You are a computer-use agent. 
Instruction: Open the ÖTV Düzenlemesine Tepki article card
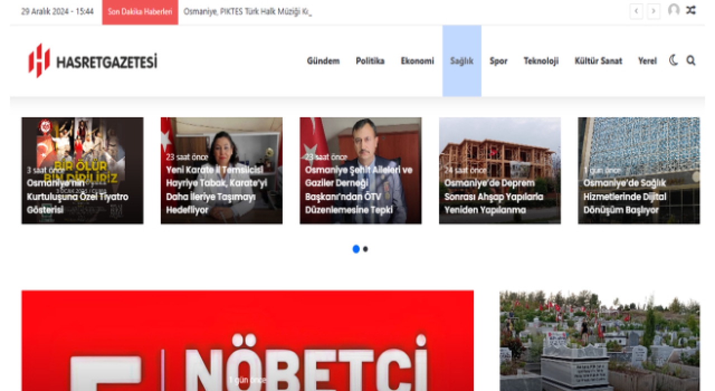tap(361, 170)
